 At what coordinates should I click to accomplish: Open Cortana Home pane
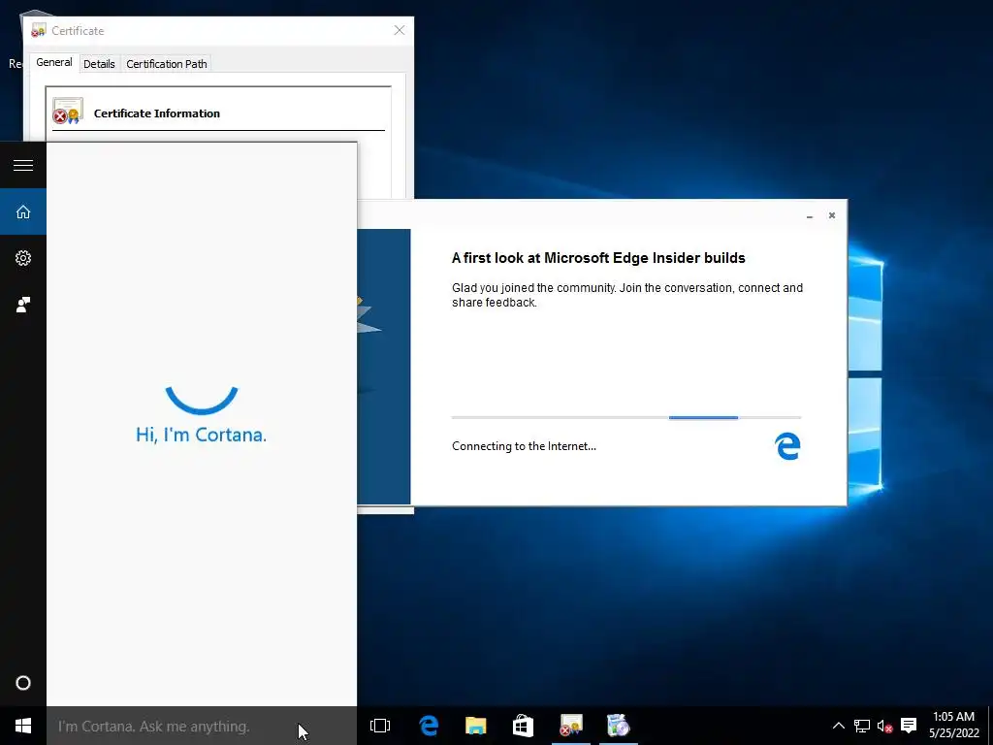pyautogui.click(x=23, y=211)
